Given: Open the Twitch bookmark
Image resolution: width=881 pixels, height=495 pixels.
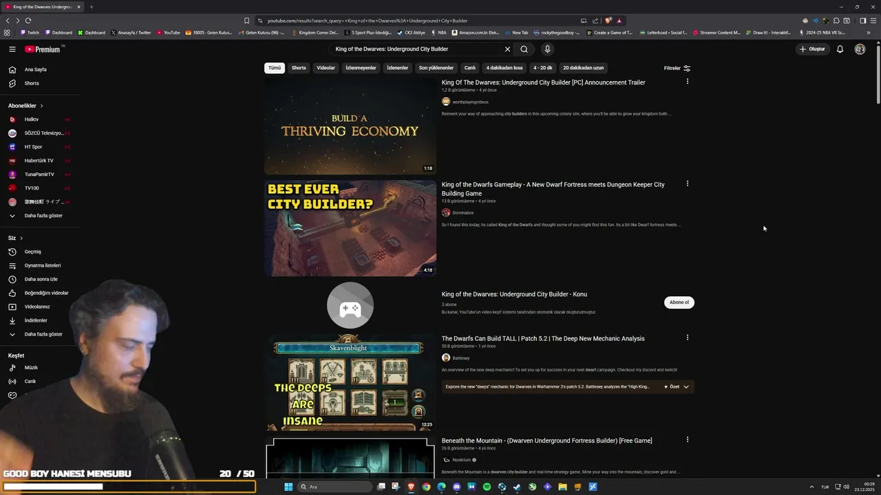Looking at the screenshot, I should 30,32.
